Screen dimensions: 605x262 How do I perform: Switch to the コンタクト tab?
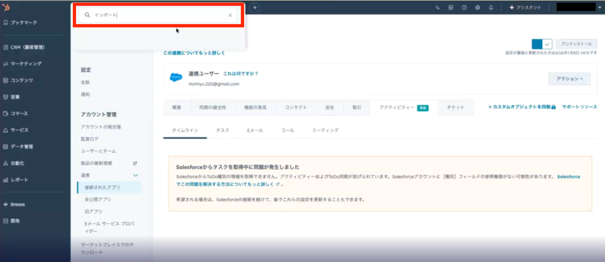[x=296, y=107]
